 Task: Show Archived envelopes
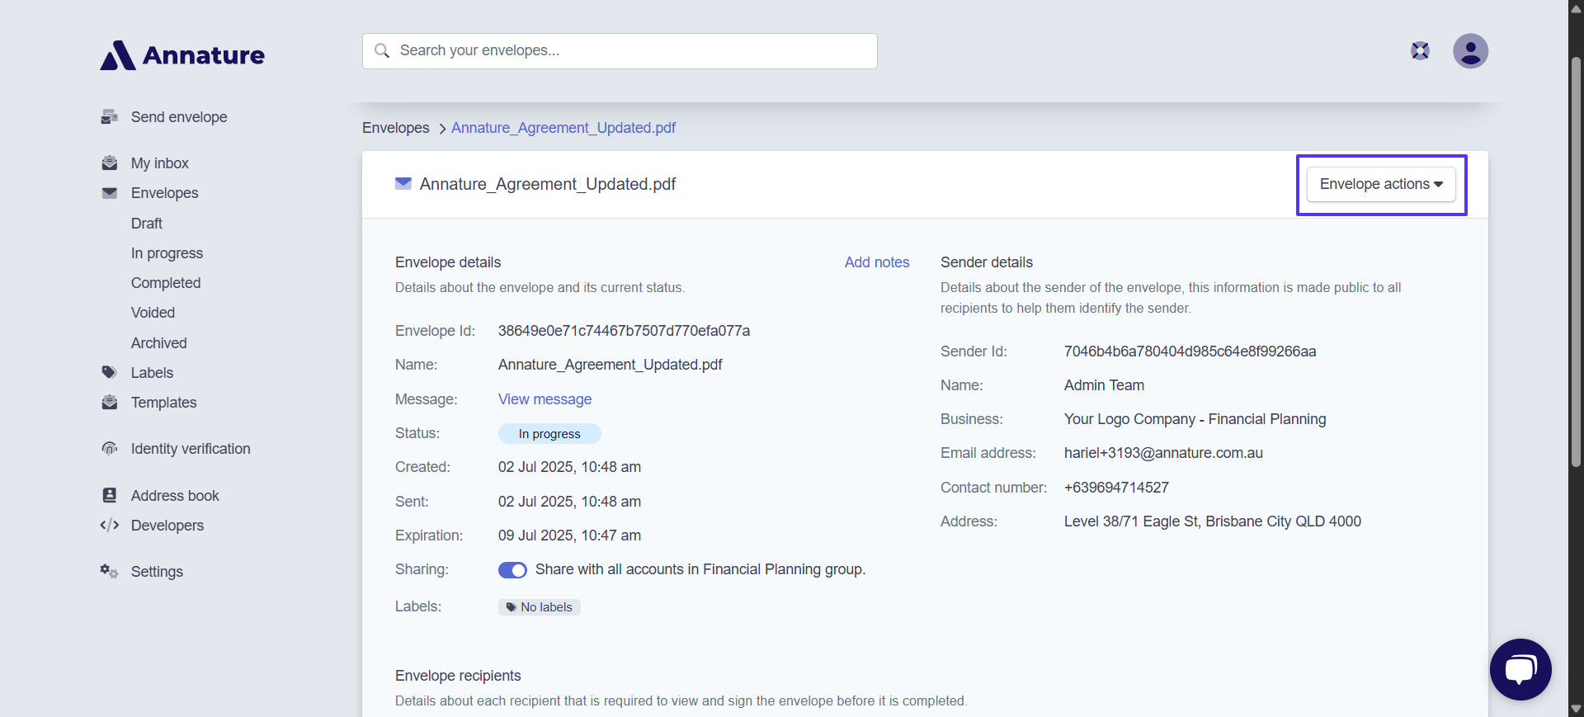coord(159,343)
